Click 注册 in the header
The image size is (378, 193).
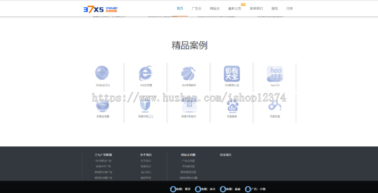pyautogui.click(x=289, y=8)
